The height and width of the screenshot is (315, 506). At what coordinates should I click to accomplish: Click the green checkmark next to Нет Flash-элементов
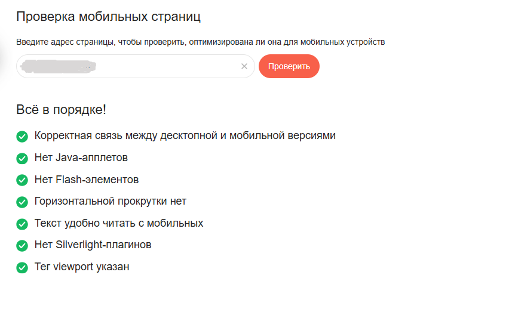tap(22, 180)
